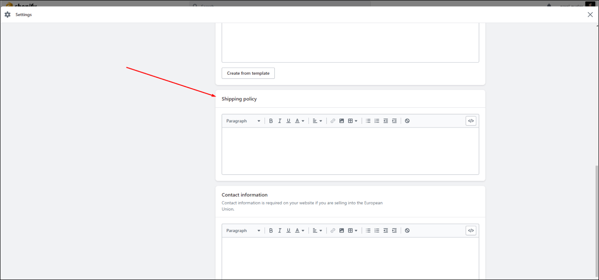This screenshot has width=599, height=280.
Task: Open Paragraph style dropdown in Shipping policy
Action: [x=243, y=121]
